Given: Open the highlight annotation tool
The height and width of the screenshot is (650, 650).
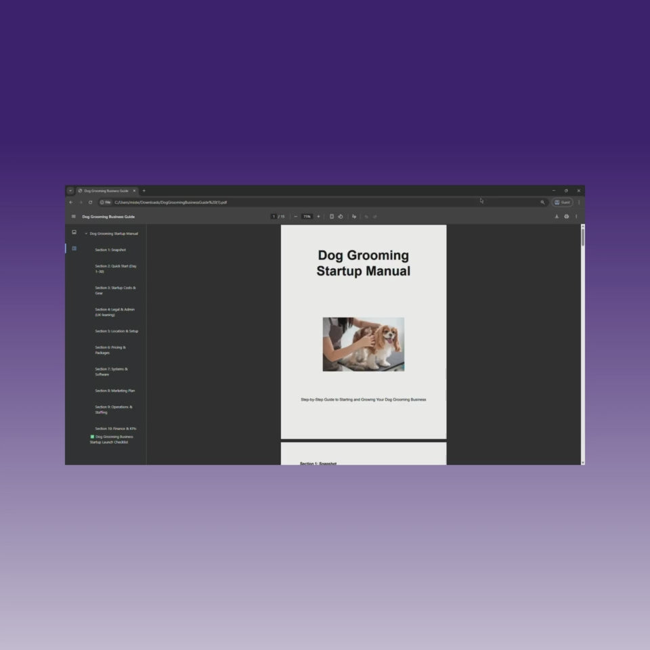Looking at the screenshot, I should 354,217.
